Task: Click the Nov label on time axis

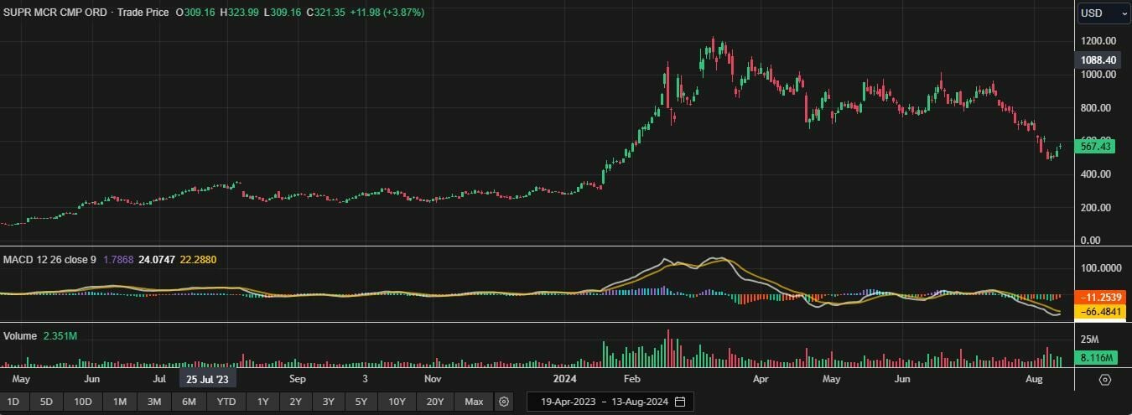Action: (433, 379)
